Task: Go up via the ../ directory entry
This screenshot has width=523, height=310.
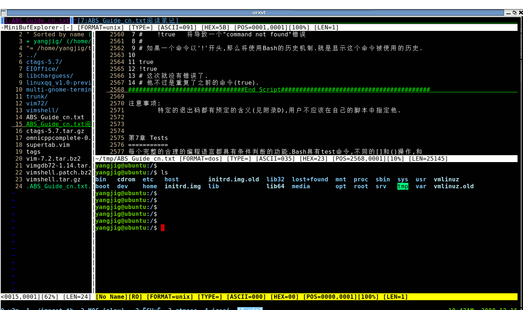Action: [31, 55]
